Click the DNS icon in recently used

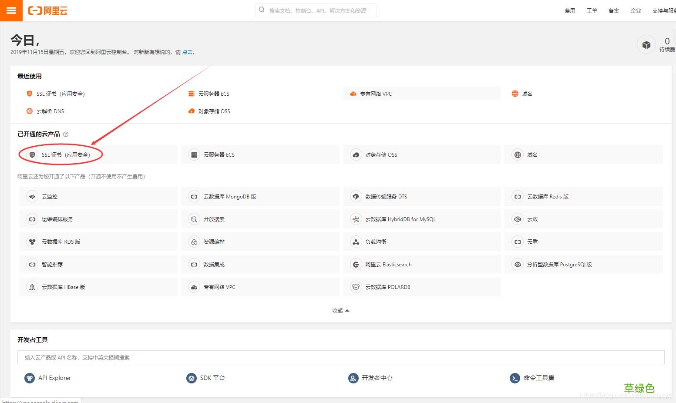pyautogui.click(x=30, y=111)
